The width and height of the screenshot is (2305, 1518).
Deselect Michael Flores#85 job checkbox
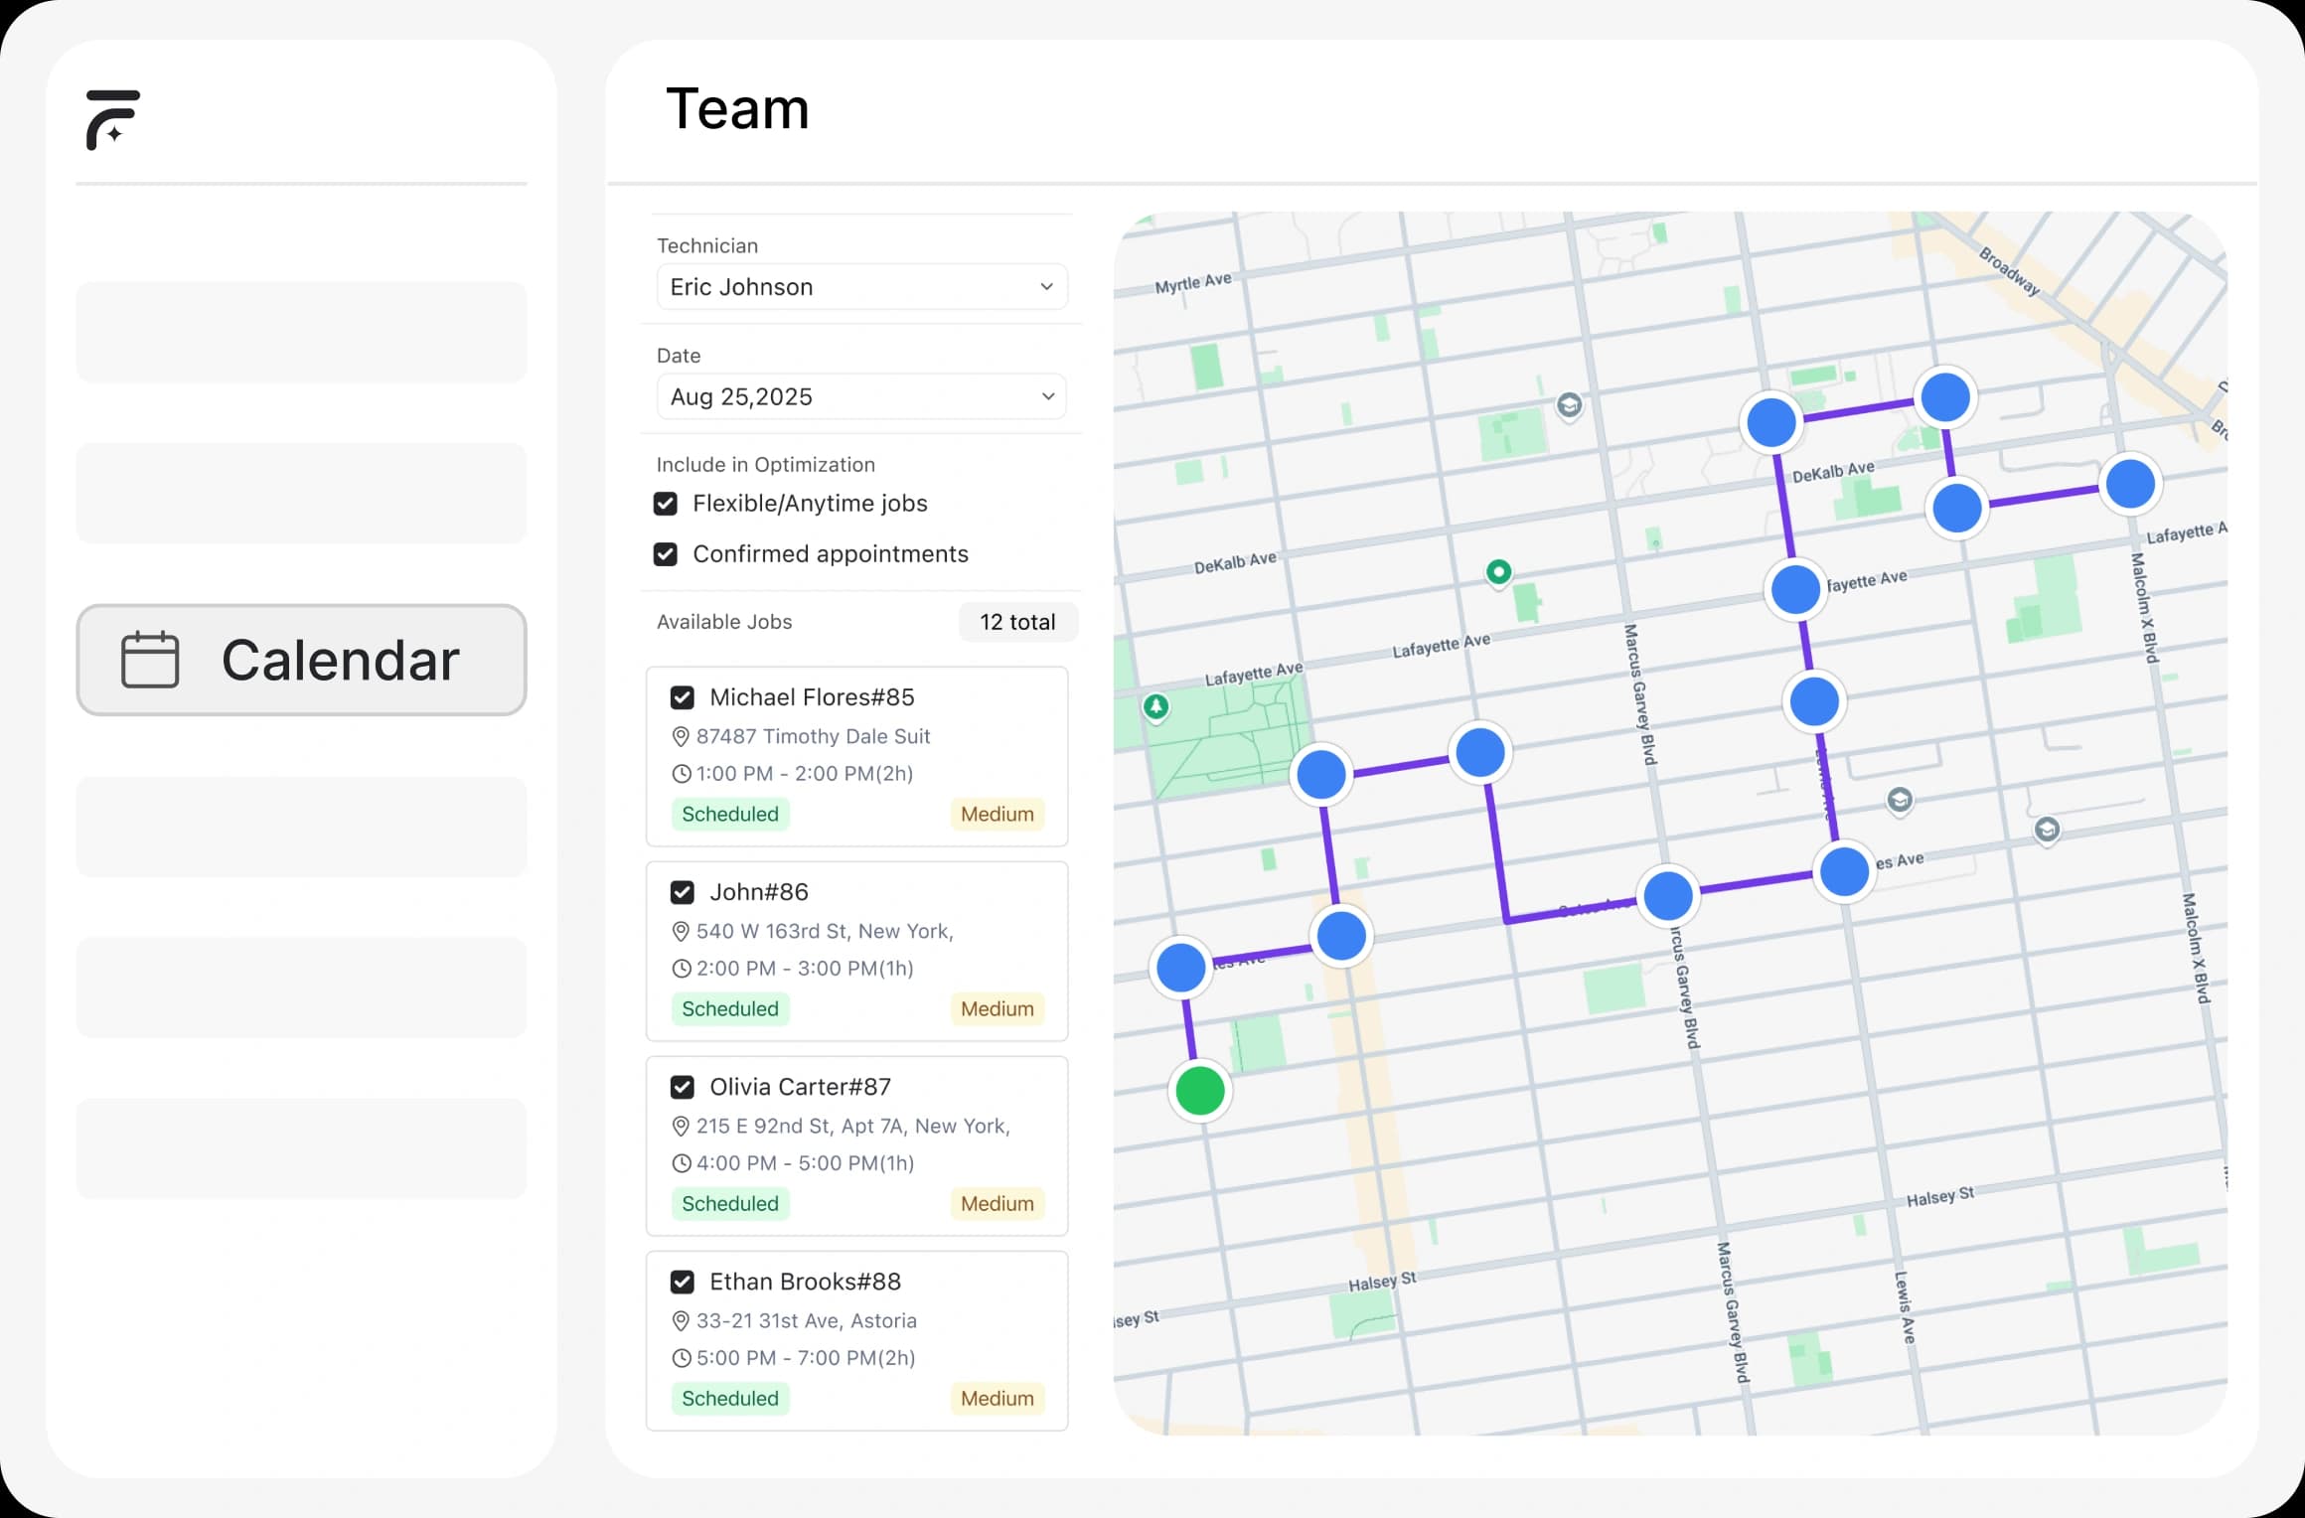pyautogui.click(x=683, y=697)
